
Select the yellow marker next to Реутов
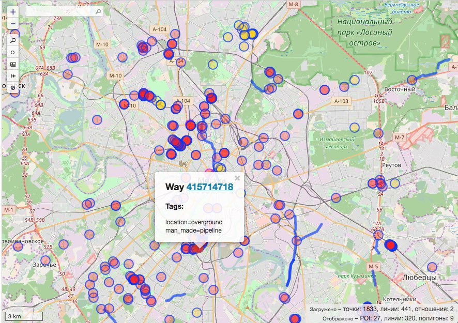[x=394, y=183]
